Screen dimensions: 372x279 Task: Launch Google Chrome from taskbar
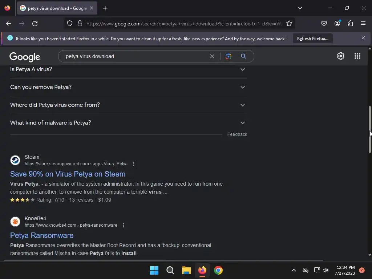pos(218,270)
